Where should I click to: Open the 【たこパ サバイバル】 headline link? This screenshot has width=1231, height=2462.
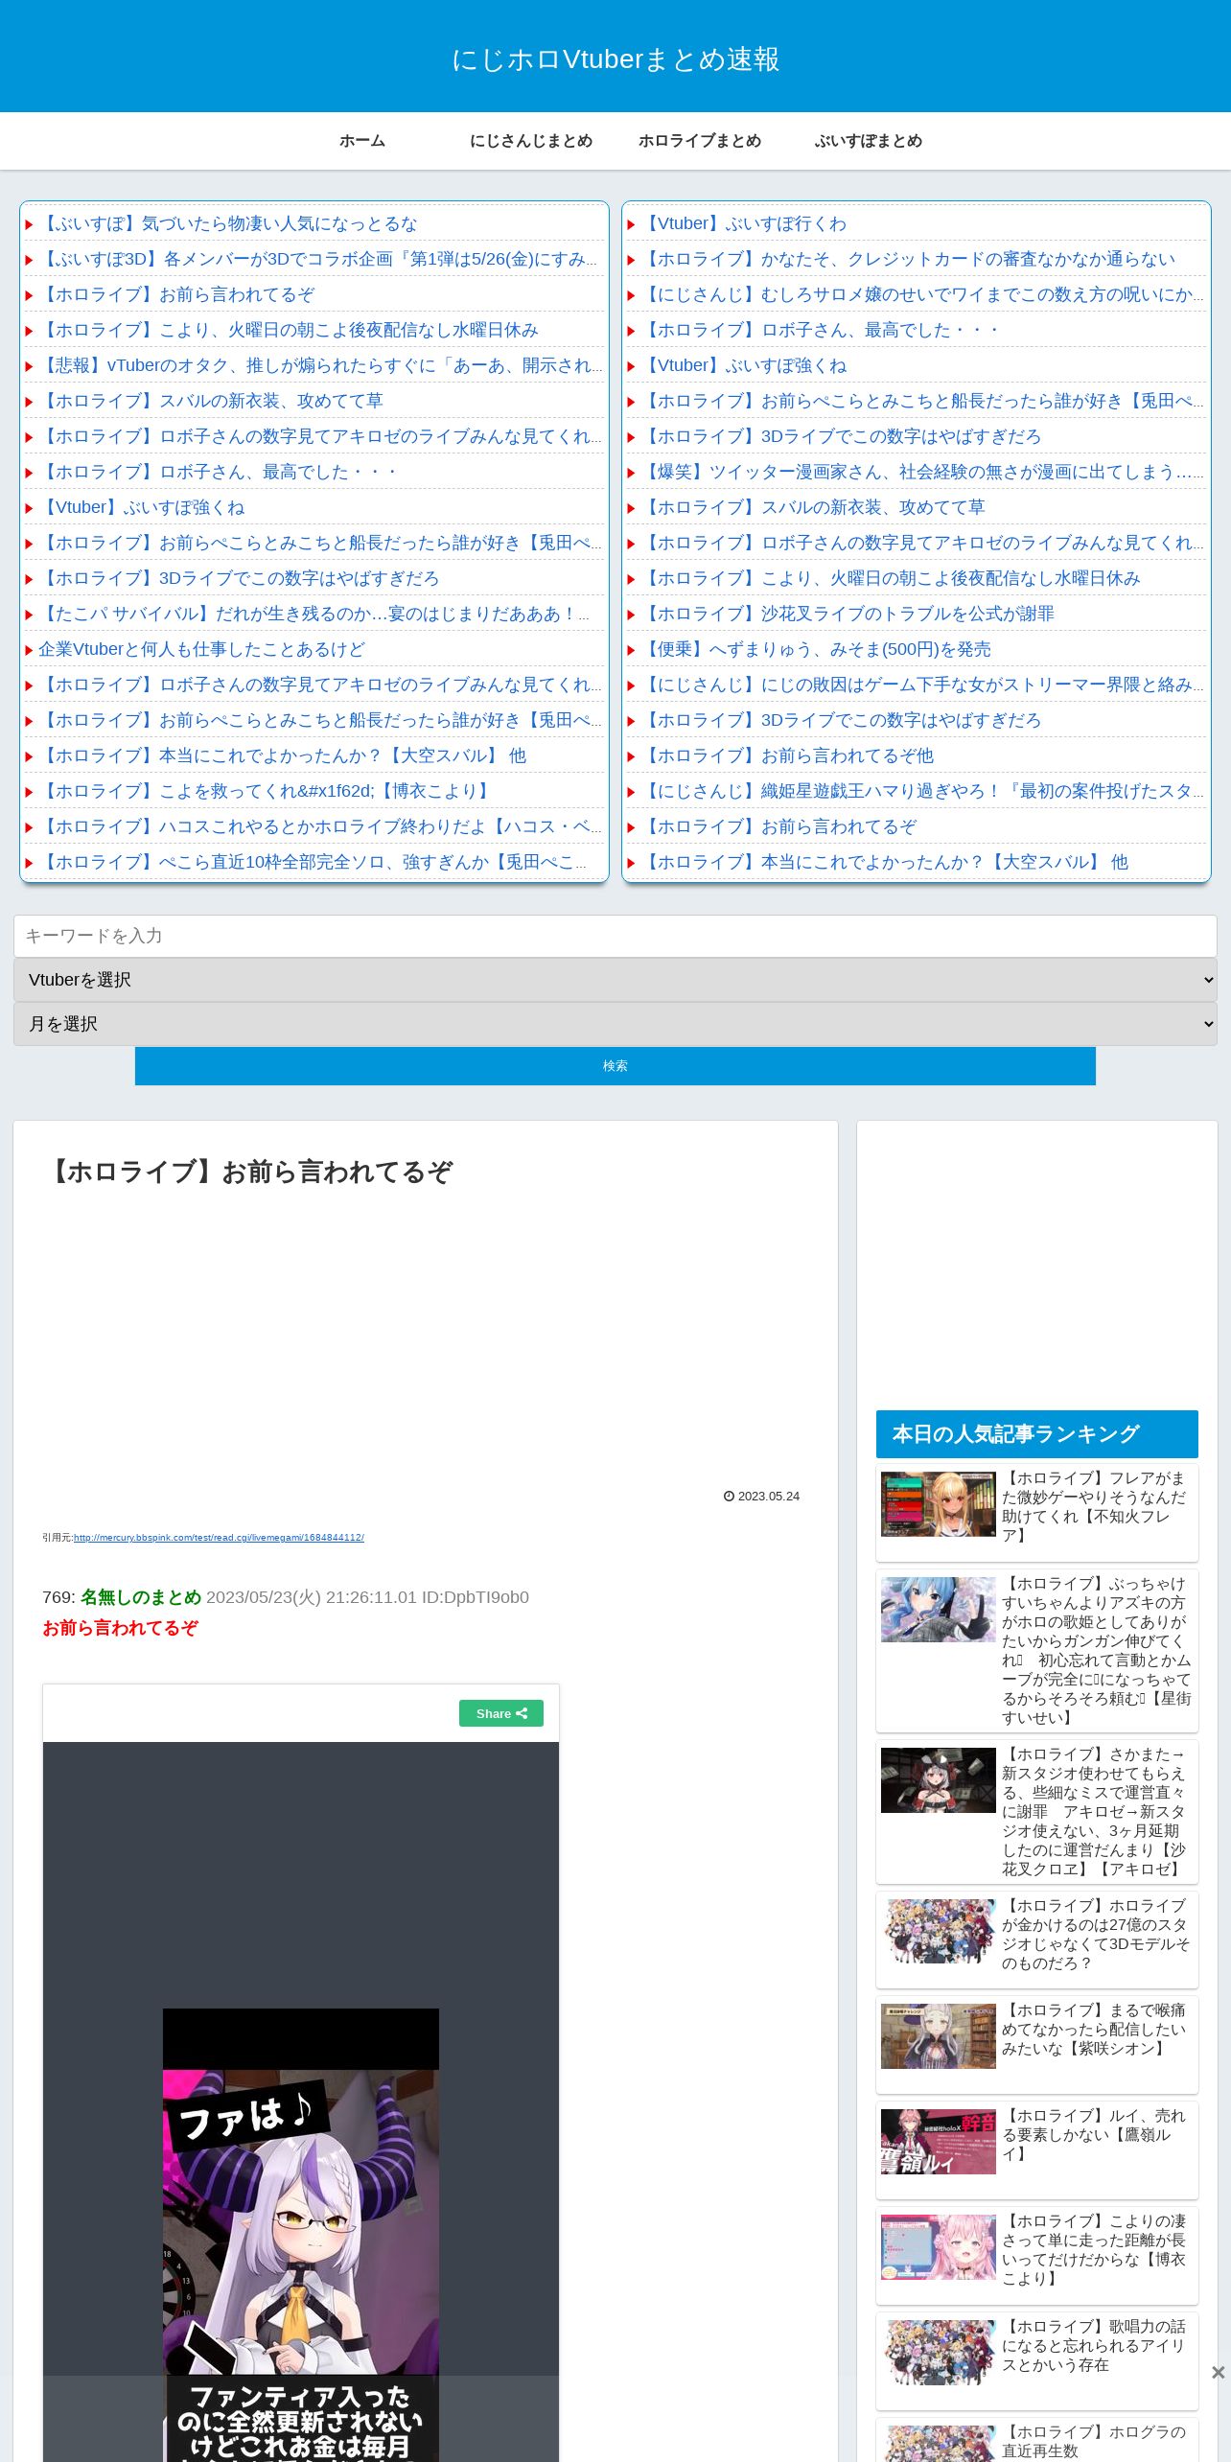point(314,614)
